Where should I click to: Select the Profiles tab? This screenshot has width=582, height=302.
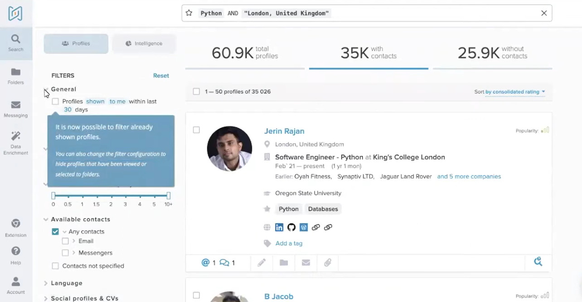coord(76,43)
